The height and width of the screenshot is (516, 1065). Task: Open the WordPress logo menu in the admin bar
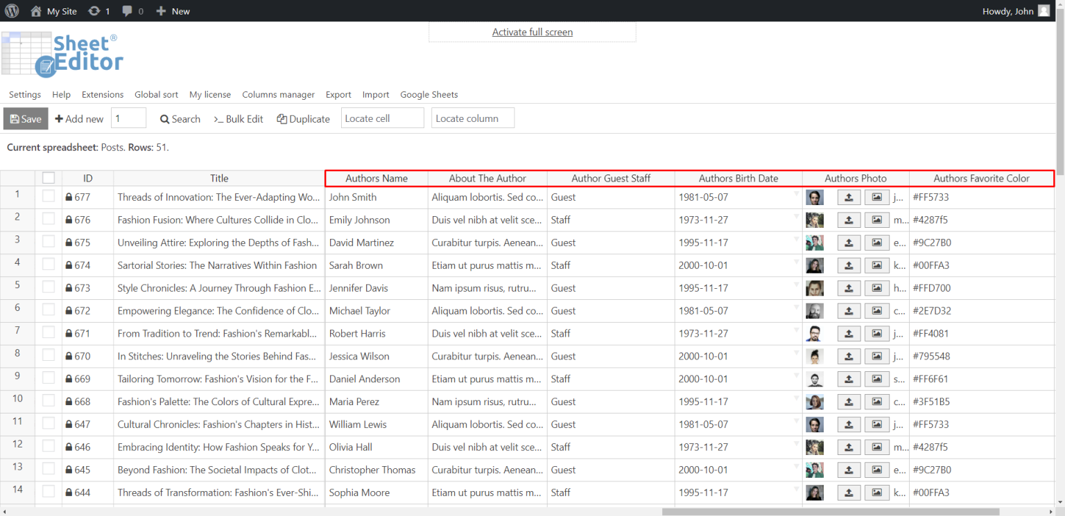[12, 10]
